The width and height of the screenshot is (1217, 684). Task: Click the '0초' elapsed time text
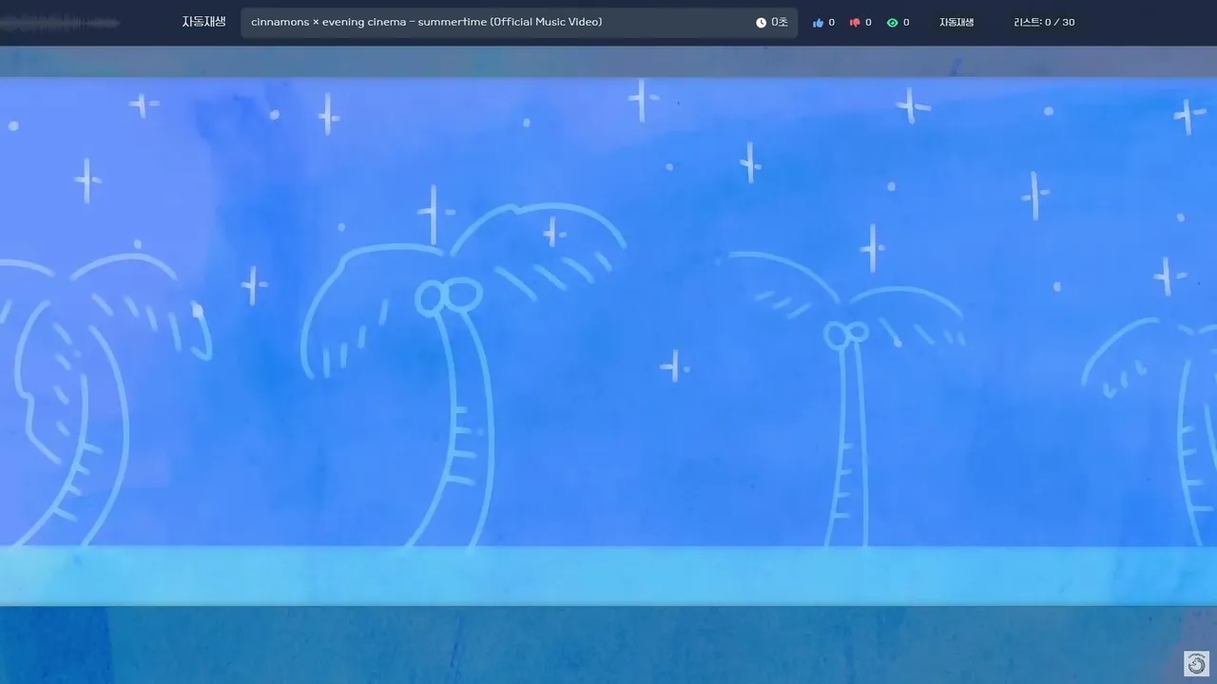tap(780, 23)
